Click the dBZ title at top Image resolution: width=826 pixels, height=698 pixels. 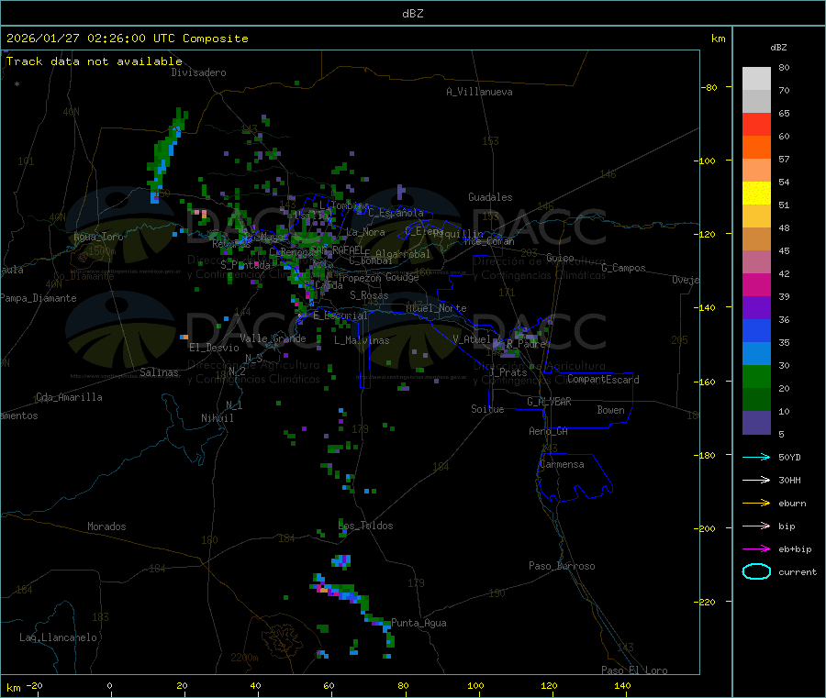tap(412, 14)
